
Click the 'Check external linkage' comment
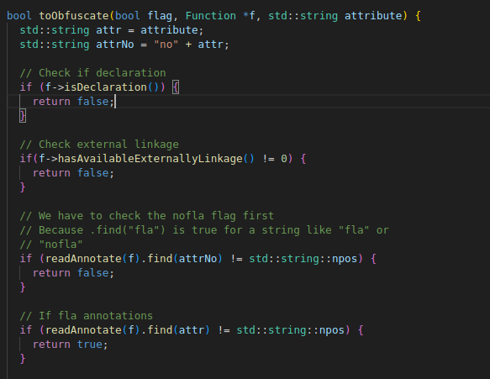[99, 145]
